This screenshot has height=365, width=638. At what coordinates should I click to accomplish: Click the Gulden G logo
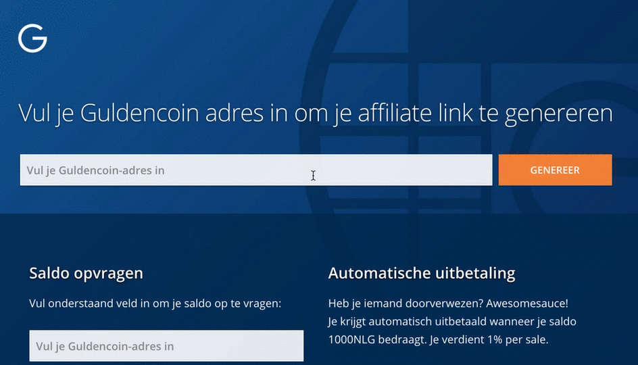pyautogui.click(x=32, y=39)
